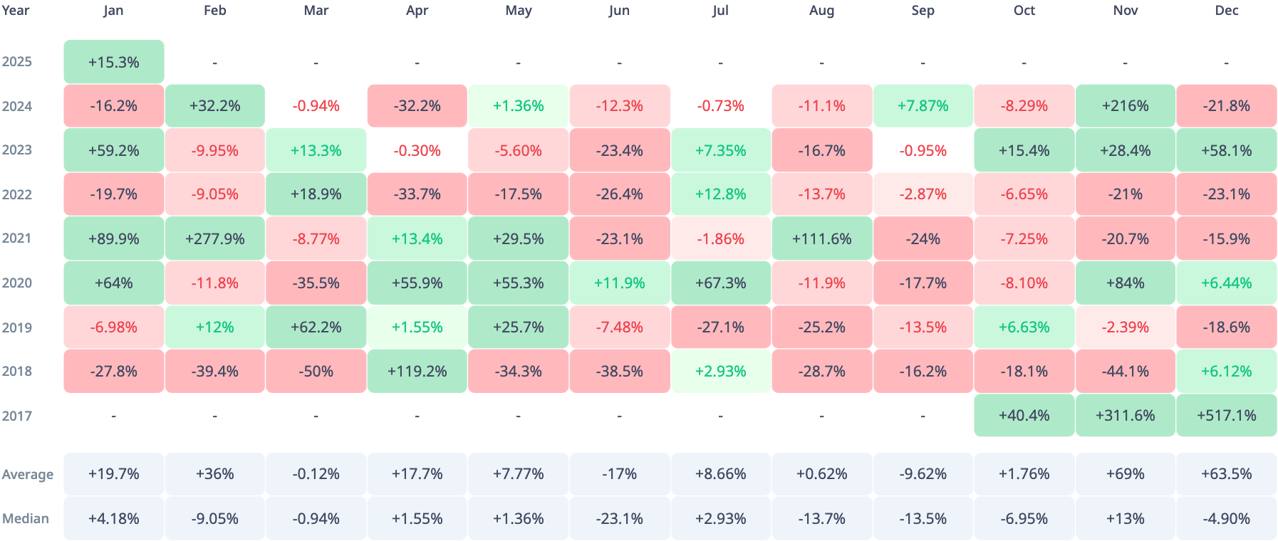Select the 2019 year row label
Image resolution: width=1278 pixels, height=541 pixels.
point(17,328)
